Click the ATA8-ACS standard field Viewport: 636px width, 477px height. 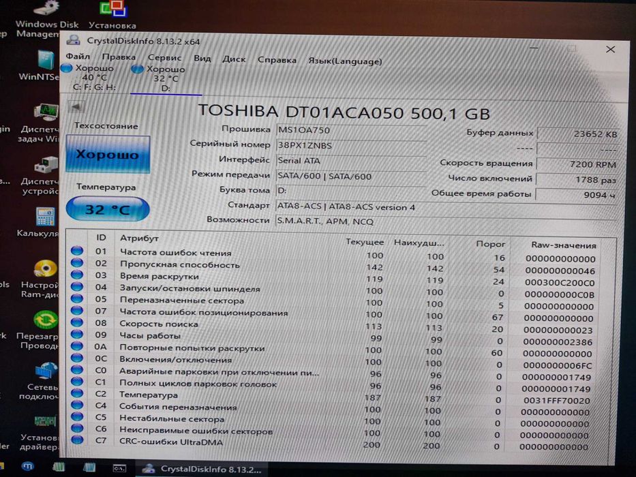[446, 207]
